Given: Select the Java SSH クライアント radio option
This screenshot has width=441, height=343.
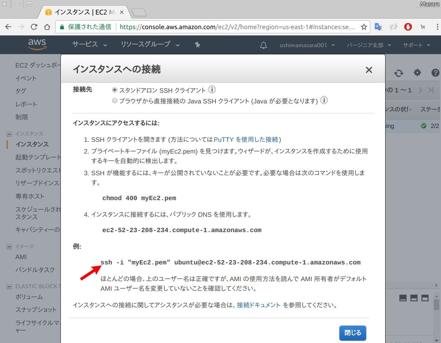Looking at the screenshot, I should [x=115, y=101].
